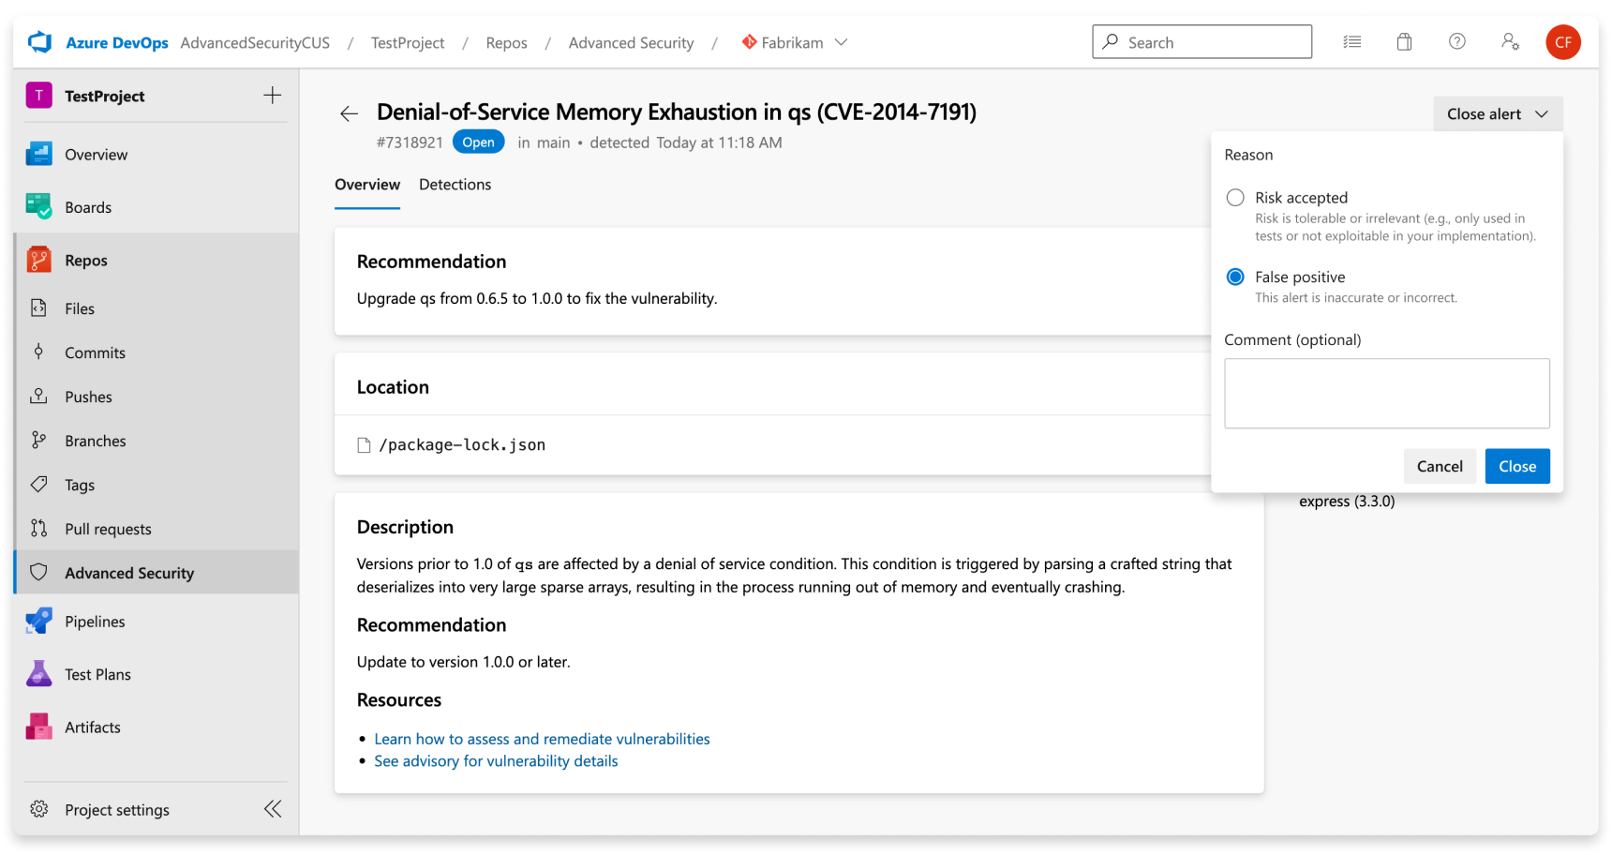
Task: Switch to the Detections tab
Action: [455, 184]
